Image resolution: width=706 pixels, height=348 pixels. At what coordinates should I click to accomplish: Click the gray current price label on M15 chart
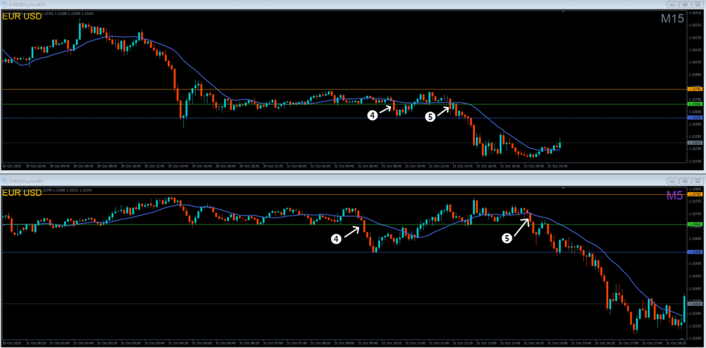pos(695,143)
